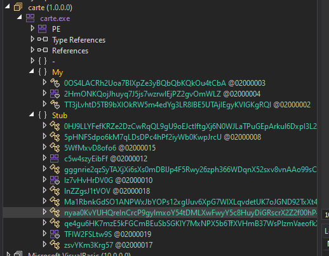Click the icon of TFlW2FSLtw9S
This screenshot has height=256, width=329.
(x=55, y=234)
